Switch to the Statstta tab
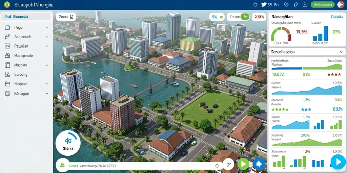Screen dimensions: 347x173 336,17
